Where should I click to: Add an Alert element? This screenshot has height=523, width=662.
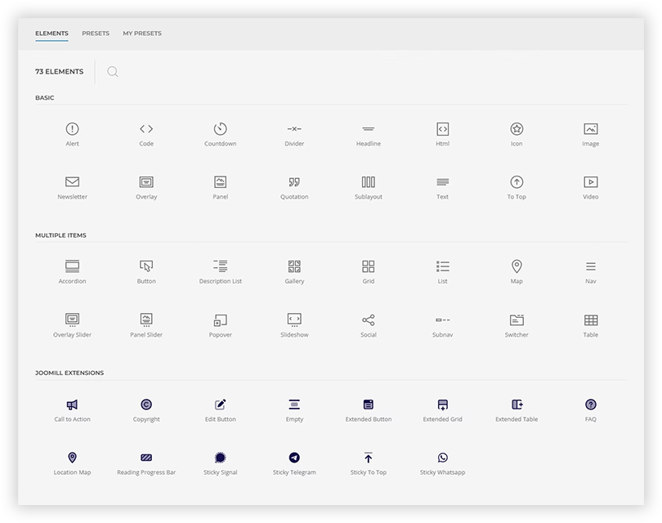[x=72, y=135]
